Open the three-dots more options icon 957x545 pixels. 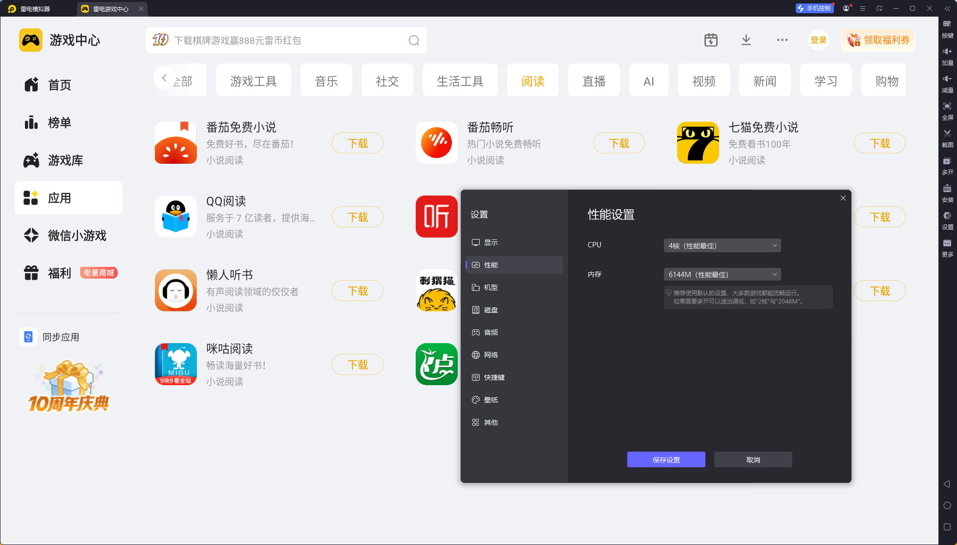(782, 40)
